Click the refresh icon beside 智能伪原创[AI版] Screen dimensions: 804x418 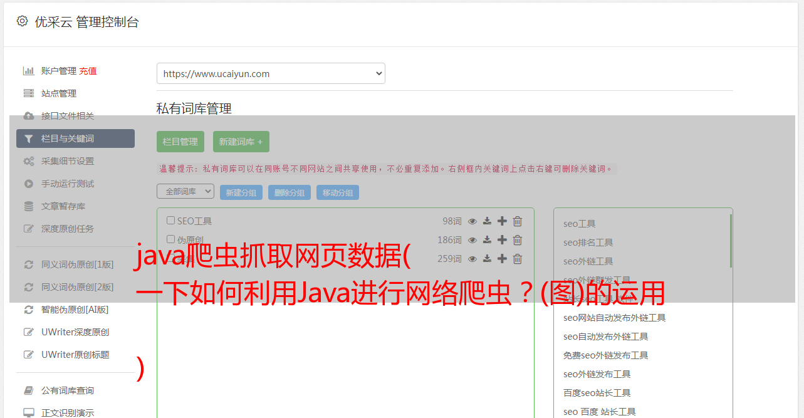(x=28, y=310)
